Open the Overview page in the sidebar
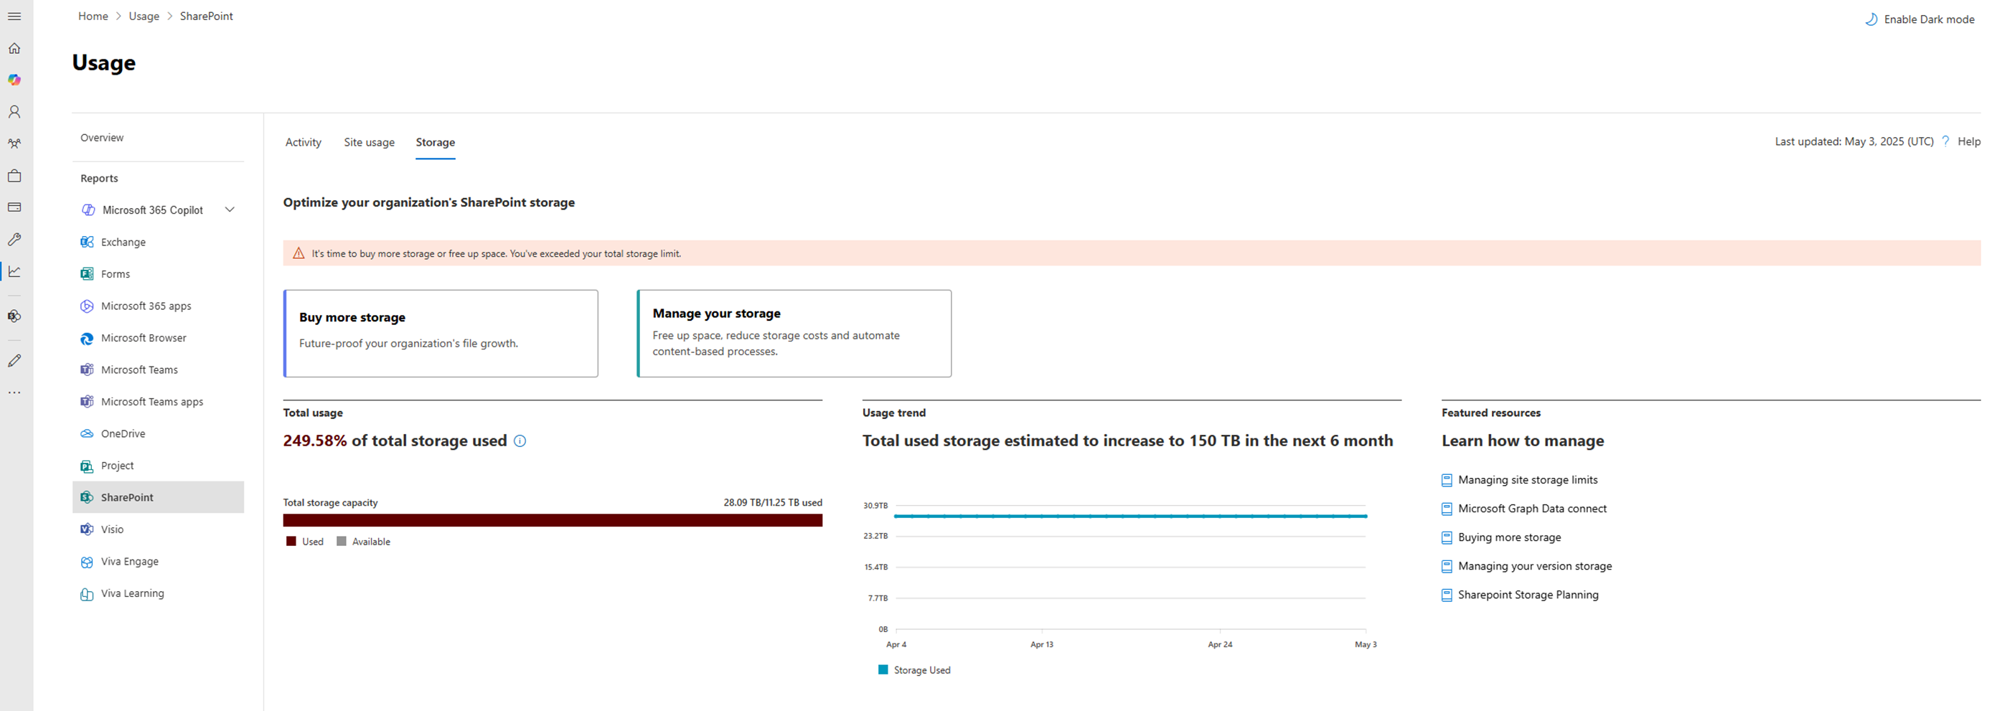Screen dimensions: 1997x711 103,137
